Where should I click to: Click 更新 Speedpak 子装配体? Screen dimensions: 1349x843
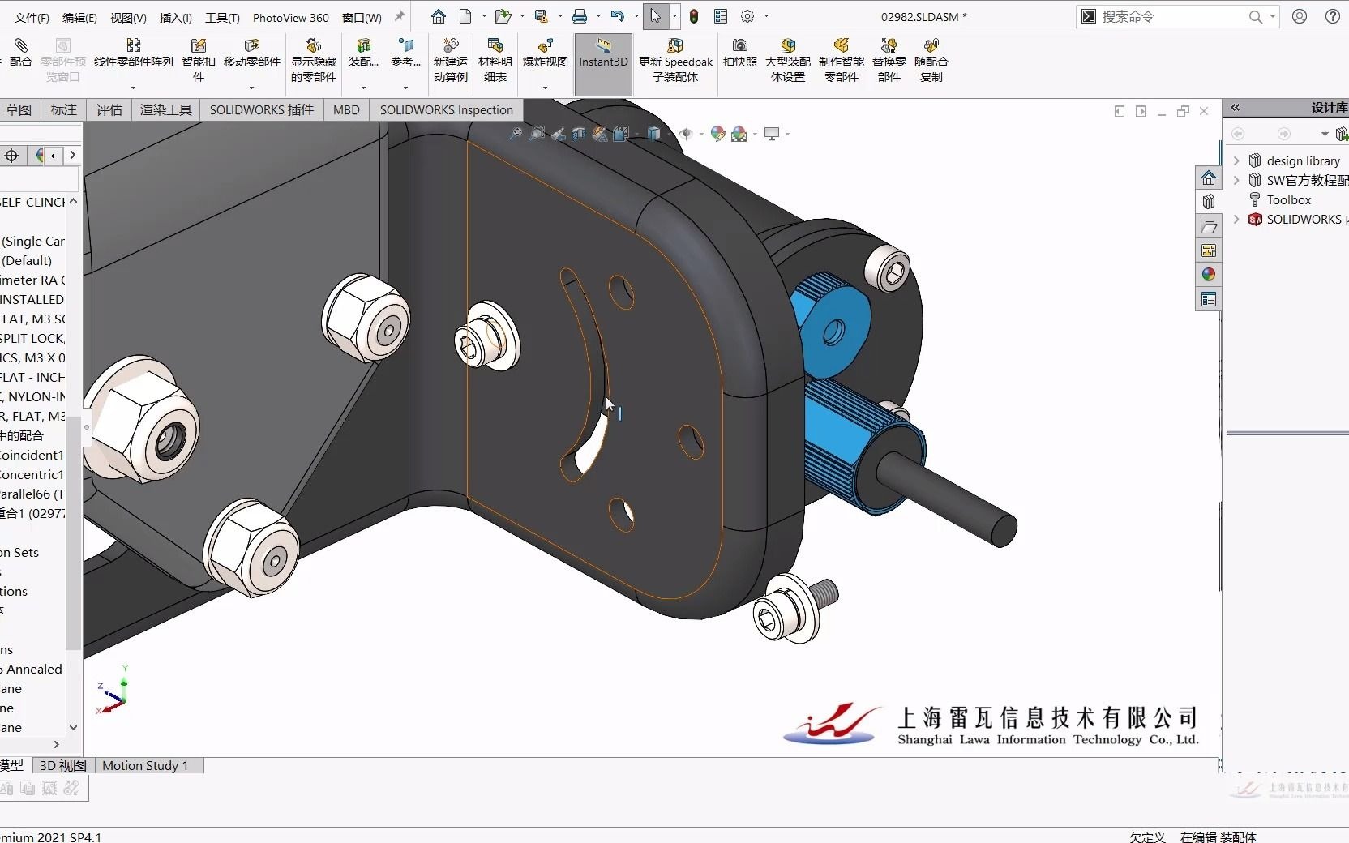675,61
